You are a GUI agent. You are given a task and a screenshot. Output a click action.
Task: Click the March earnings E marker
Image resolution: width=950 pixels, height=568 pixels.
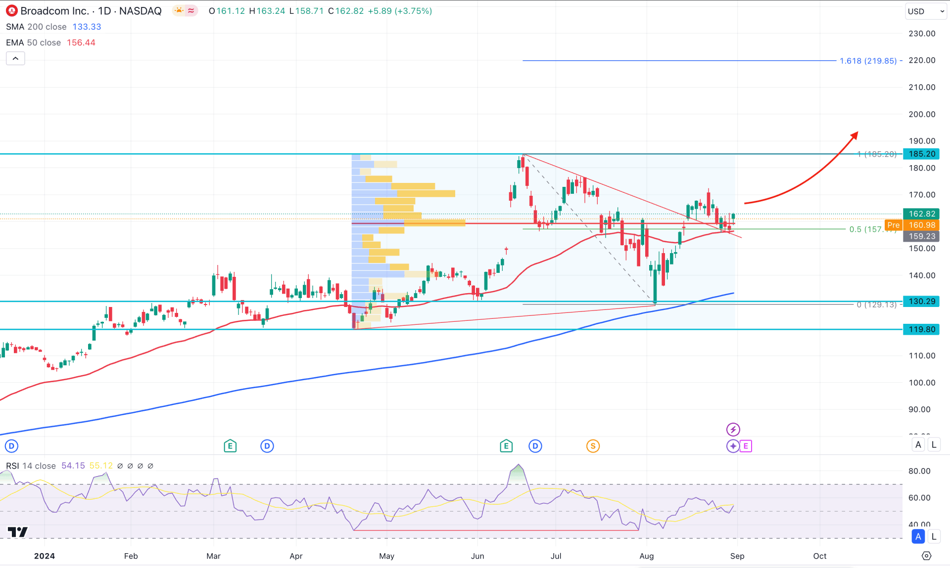click(230, 446)
